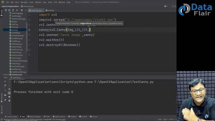
Task: Click TestCanny.py breadcrumb in navigation bar
Action: point(27,6)
